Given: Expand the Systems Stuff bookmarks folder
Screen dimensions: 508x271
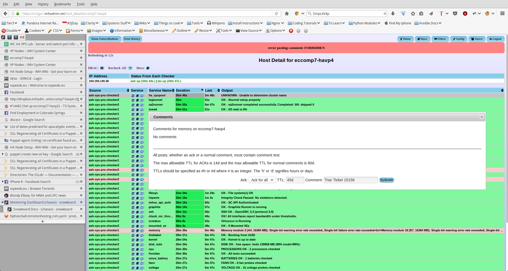Looking at the screenshot, I should pyautogui.click(x=116, y=23).
